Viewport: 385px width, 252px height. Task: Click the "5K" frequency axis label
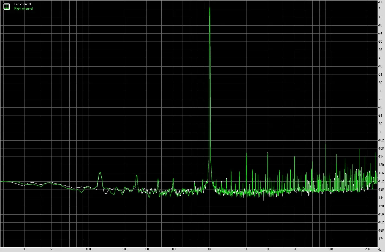[295, 249]
